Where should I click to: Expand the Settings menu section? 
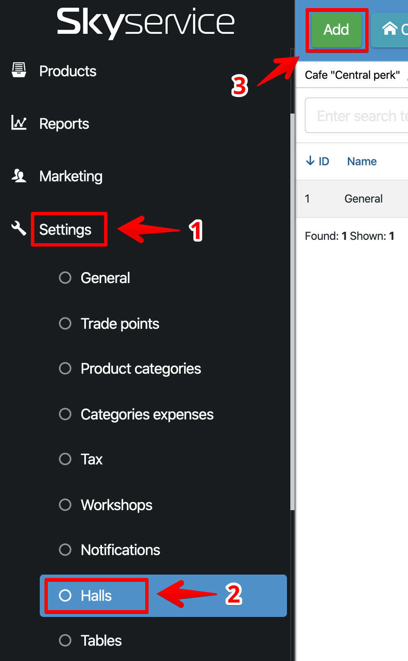coord(66,230)
